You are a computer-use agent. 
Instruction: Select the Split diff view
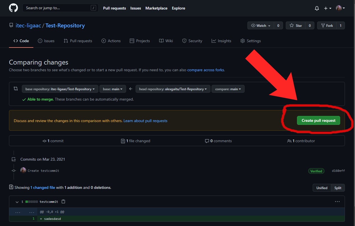click(338, 188)
